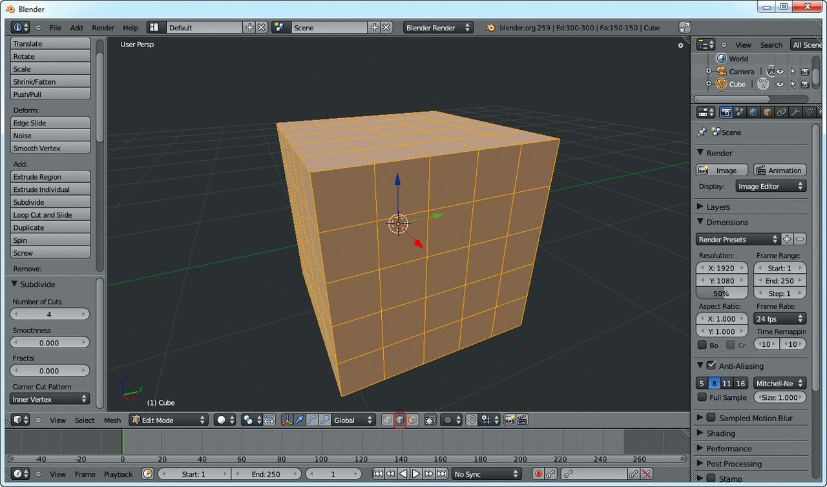
Task: Toggle Cube selectability cursor icon
Action: [793, 84]
